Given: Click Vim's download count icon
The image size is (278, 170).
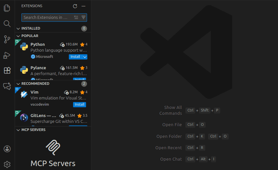Looking at the screenshot, I should tap(66, 92).
